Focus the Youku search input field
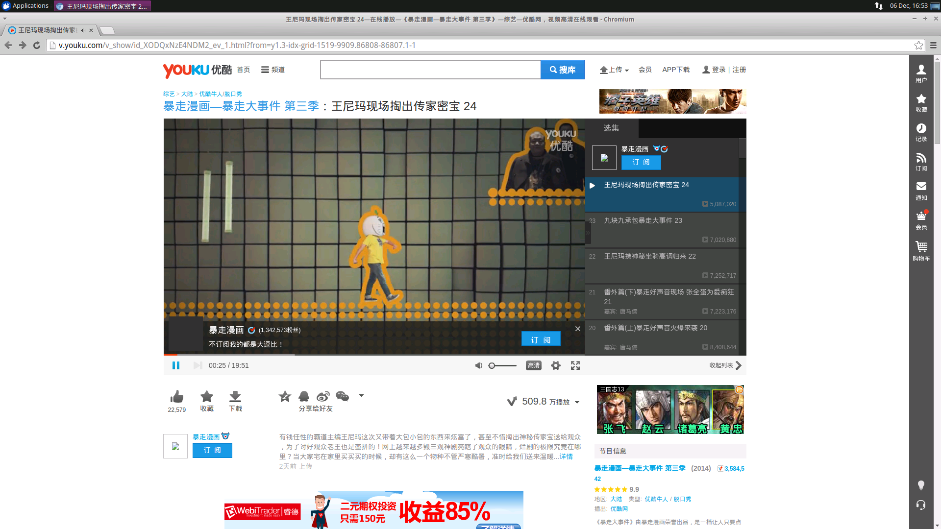This screenshot has width=941, height=529. 430,70
